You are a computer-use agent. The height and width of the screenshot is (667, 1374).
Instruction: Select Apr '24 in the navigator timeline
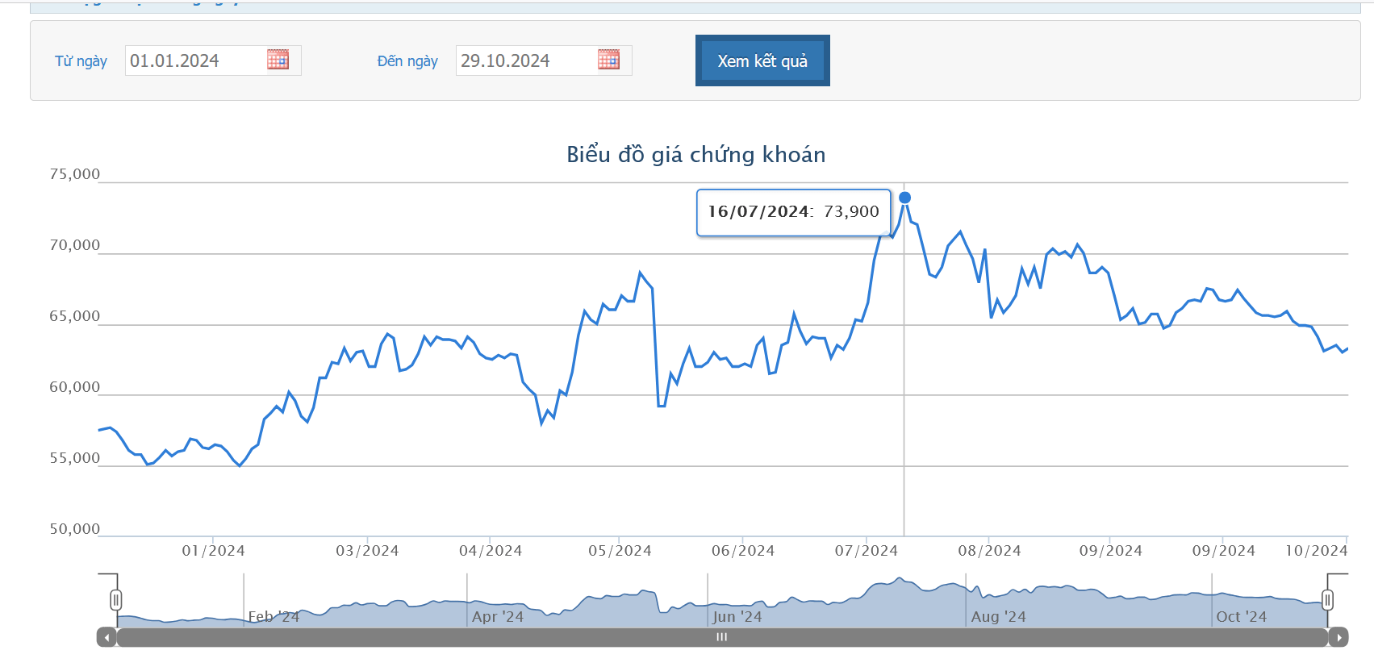pos(498,617)
